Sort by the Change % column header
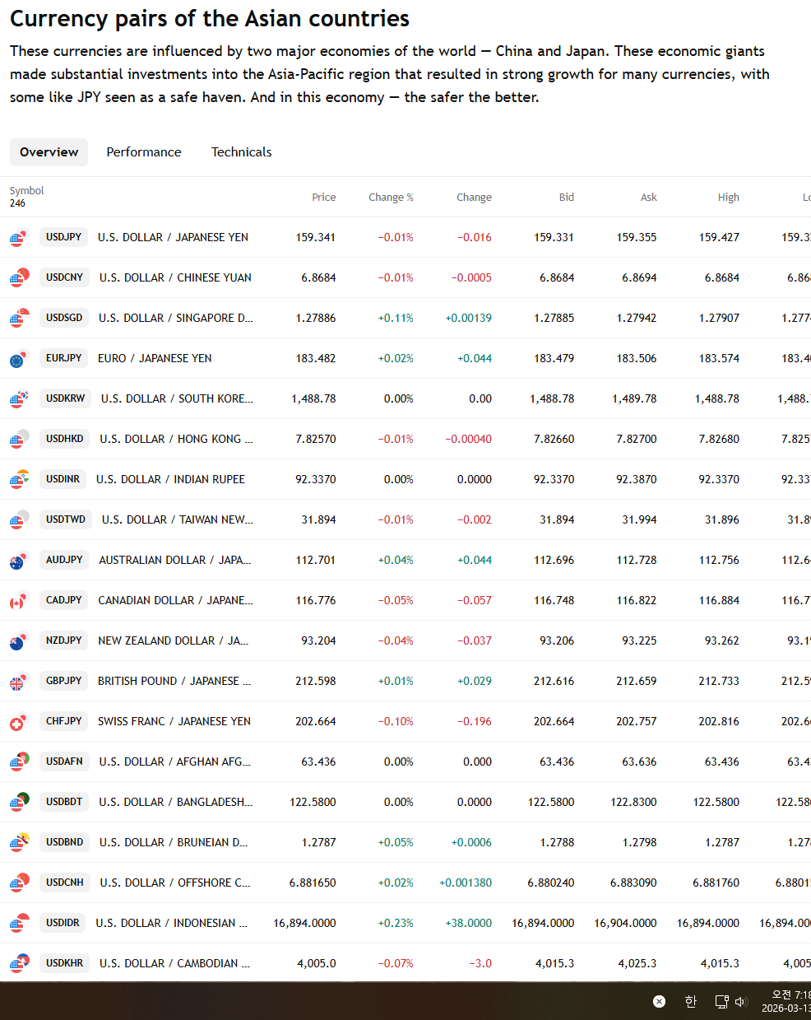Screen dimensions: 811x1020 coord(391,198)
